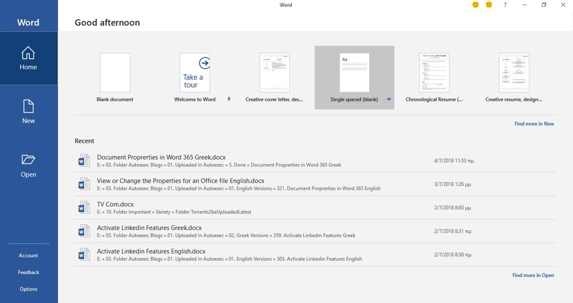Choose the Creative cover letter template

pyautogui.click(x=274, y=73)
